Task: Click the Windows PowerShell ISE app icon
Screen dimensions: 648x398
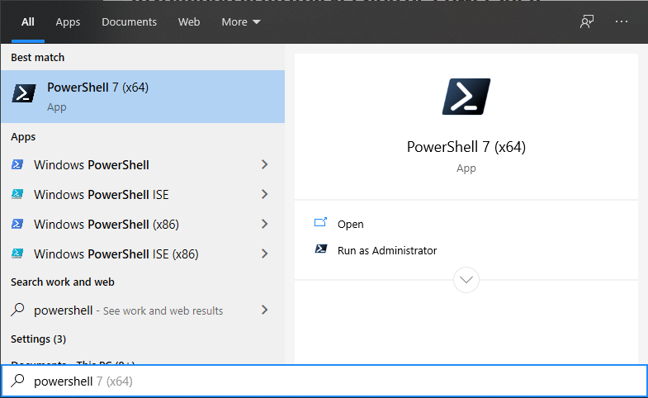Action: (x=17, y=194)
